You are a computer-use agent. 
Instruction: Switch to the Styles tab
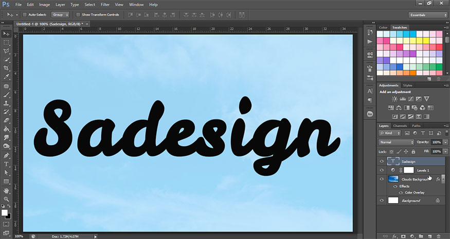tap(408, 85)
